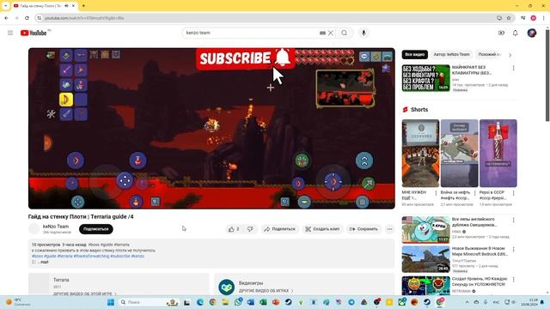Select the Похожий chip
This screenshot has width=550, height=309.
click(489, 55)
